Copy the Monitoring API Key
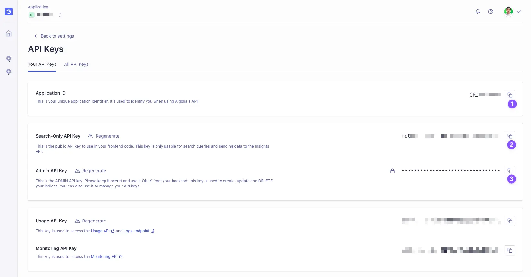The width and height of the screenshot is (531, 277). point(510,250)
